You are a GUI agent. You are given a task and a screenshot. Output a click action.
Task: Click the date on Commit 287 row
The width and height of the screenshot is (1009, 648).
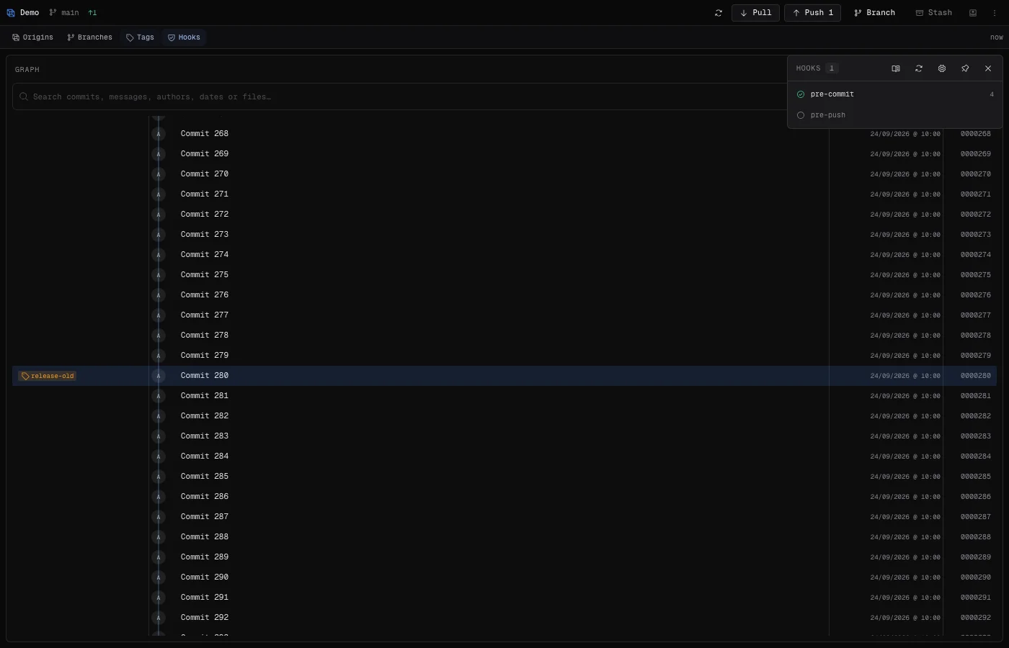(905, 517)
